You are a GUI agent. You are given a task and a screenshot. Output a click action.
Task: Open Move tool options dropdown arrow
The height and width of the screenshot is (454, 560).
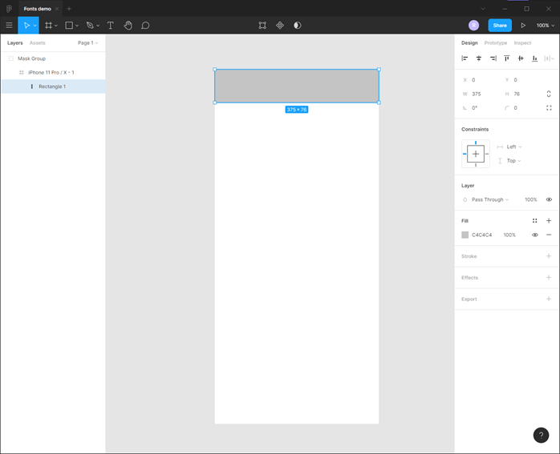pos(35,26)
